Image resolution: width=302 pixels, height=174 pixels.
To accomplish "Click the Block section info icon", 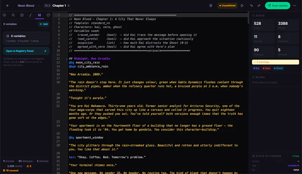I will (253, 77).
